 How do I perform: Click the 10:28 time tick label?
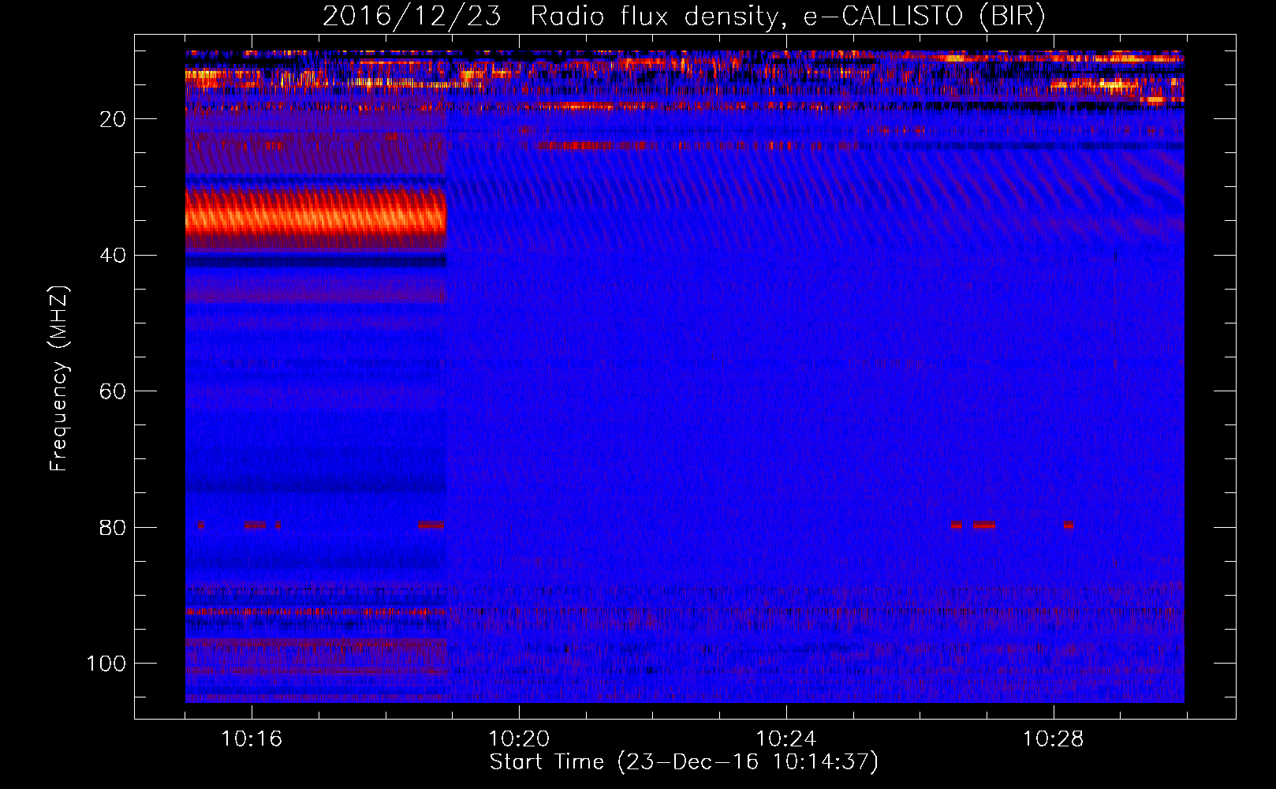pos(1054,739)
